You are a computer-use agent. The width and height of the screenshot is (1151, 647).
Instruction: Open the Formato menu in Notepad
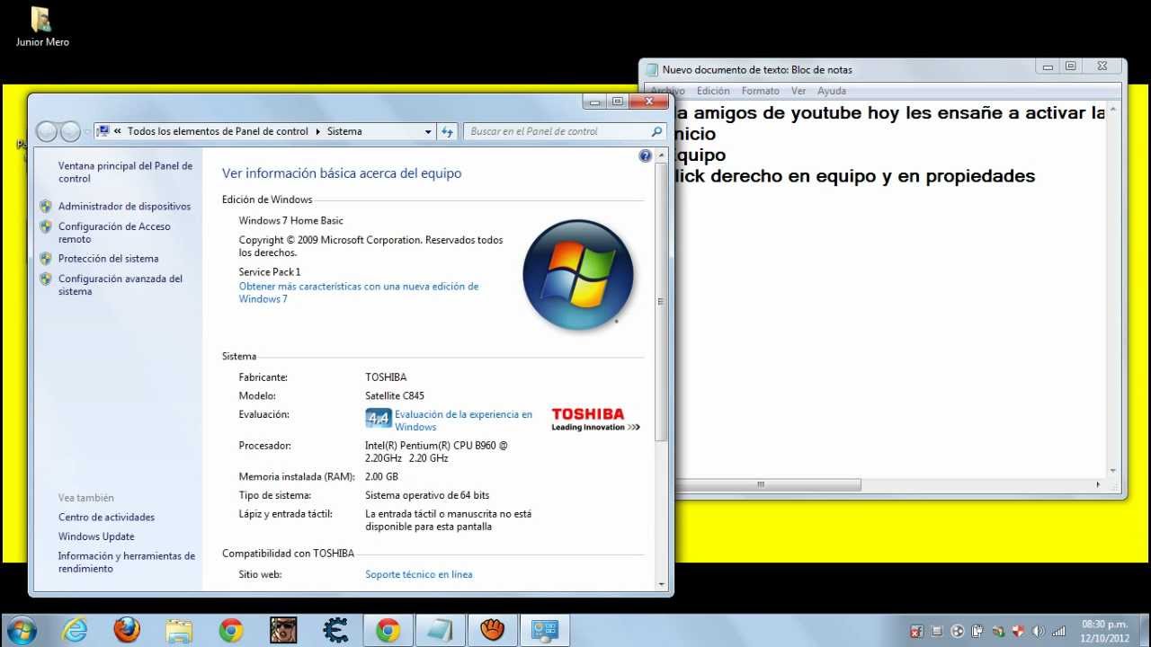761,91
